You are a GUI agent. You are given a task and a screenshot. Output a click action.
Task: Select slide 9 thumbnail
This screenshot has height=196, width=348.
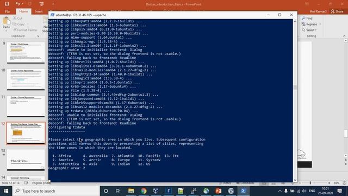pos(26,53)
